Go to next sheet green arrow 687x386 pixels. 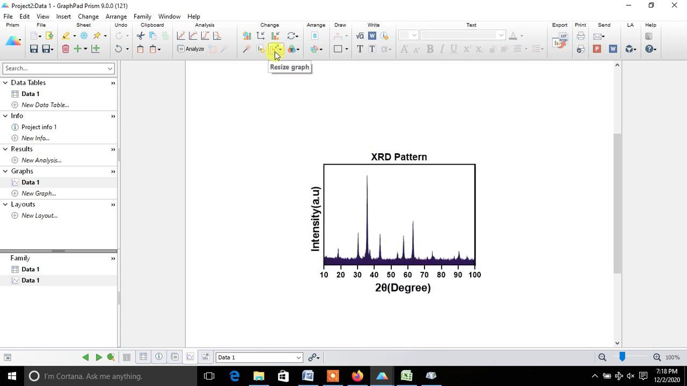click(99, 357)
